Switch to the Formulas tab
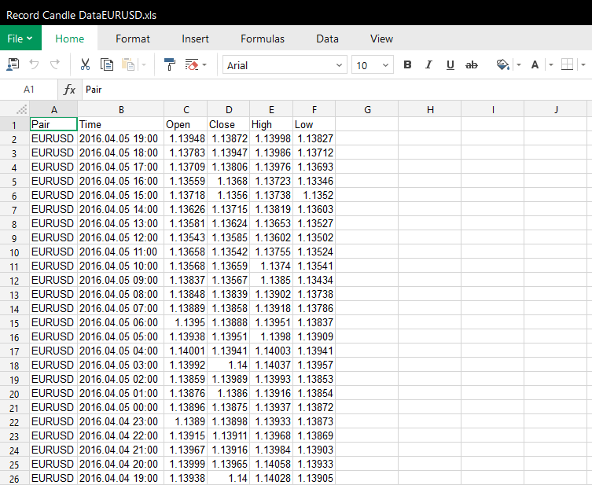The height and width of the screenshot is (485, 592). point(263,39)
